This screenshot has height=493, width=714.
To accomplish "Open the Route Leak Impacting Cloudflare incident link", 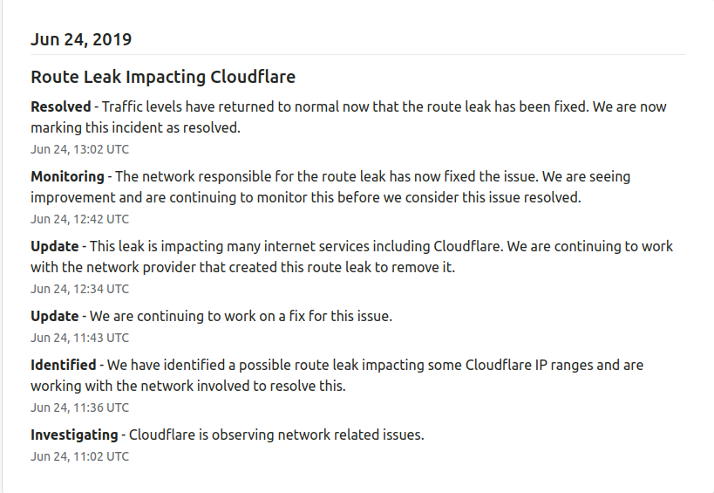I will (163, 77).
